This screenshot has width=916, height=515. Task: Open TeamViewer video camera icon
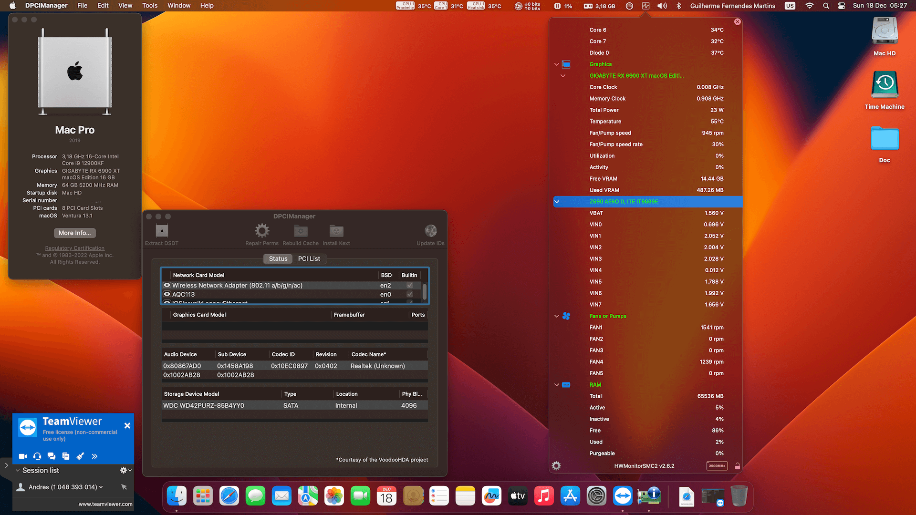23,456
